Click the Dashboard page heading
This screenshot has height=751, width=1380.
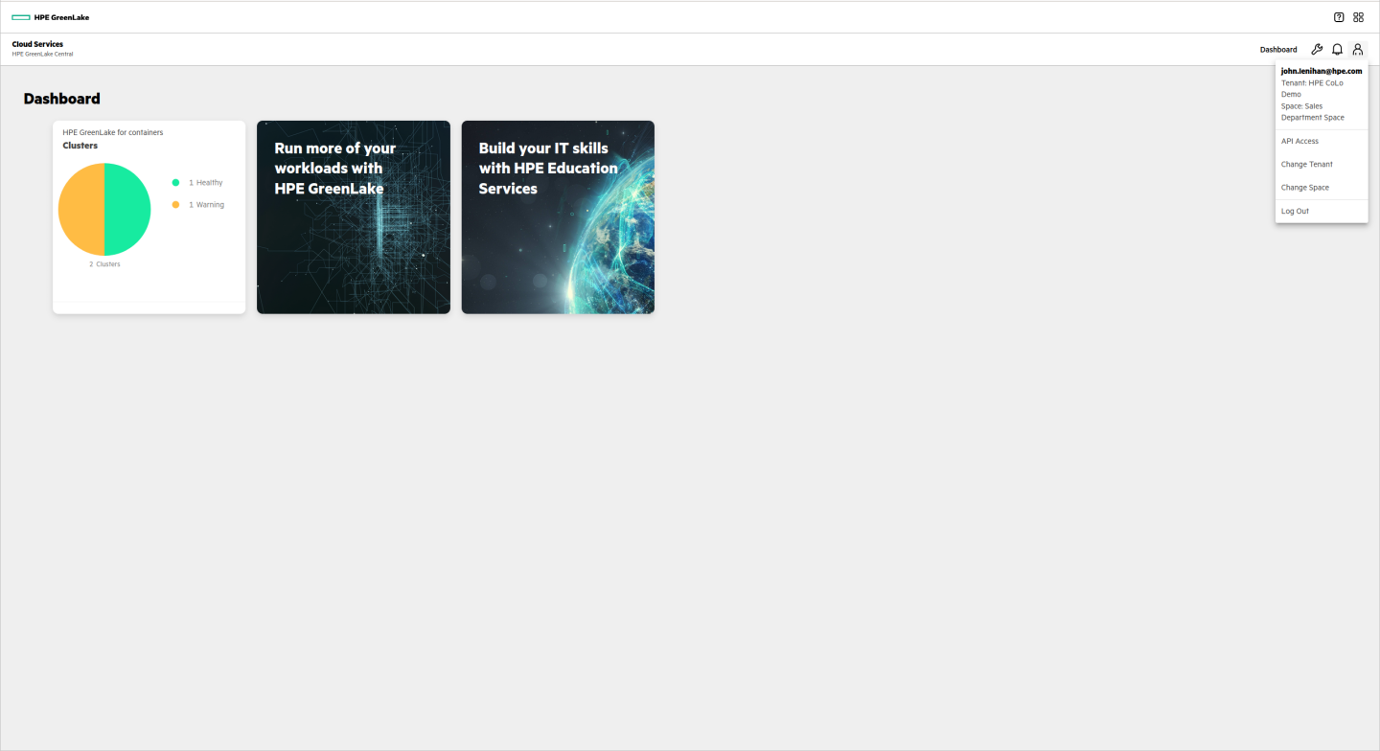(x=61, y=99)
